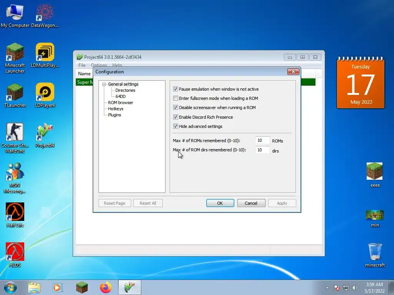Click Max ROMs remembered input field
This screenshot has width=394, height=295.
tap(262, 141)
